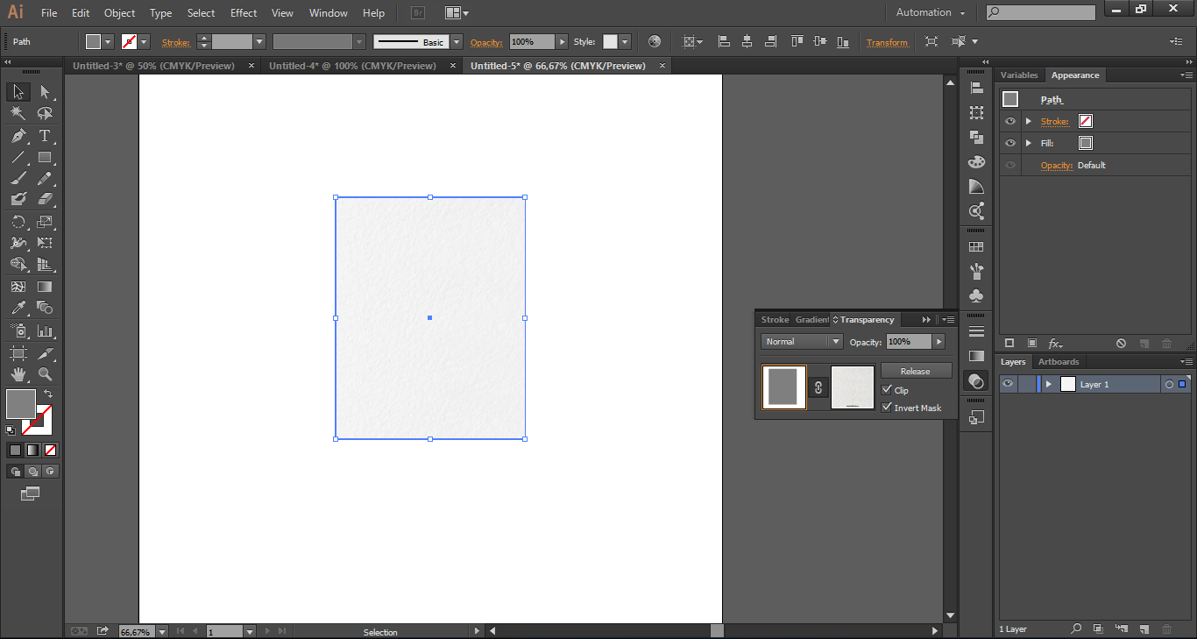Select the Rectangle tool
Viewport: 1197px width, 639px height.
pyautogui.click(x=45, y=158)
